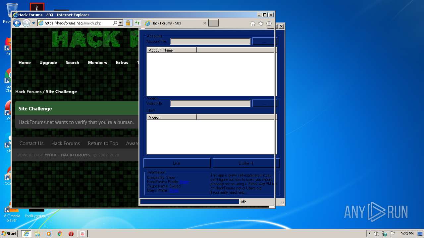Image resolution: width=424 pixels, height=238 pixels.
Task: Open the recent pages dropdown arrow
Action: click(x=33, y=23)
